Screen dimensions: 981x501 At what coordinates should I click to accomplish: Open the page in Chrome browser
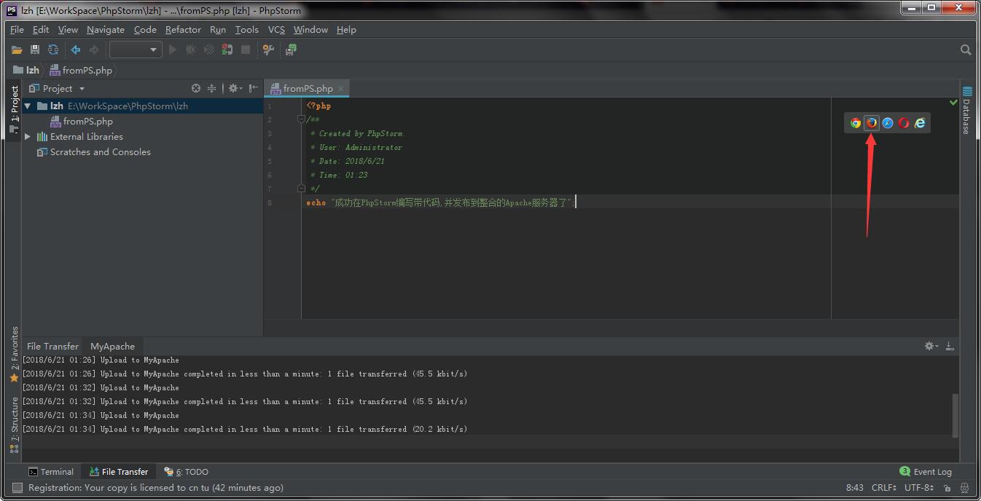[856, 123]
